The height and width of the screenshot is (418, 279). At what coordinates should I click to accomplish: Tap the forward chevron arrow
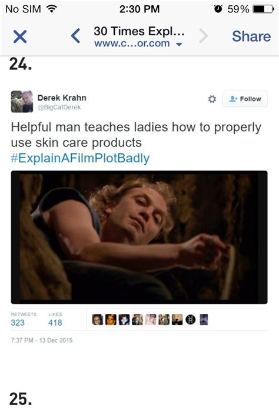coord(204,36)
